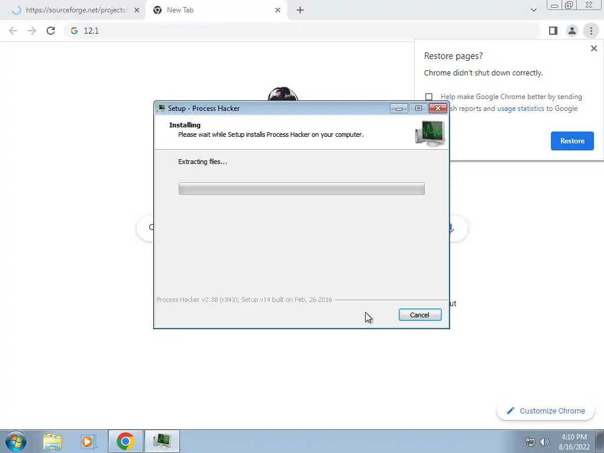This screenshot has height=453, width=604.
Task: Open the usage statistics link
Action: tap(520, 109)
